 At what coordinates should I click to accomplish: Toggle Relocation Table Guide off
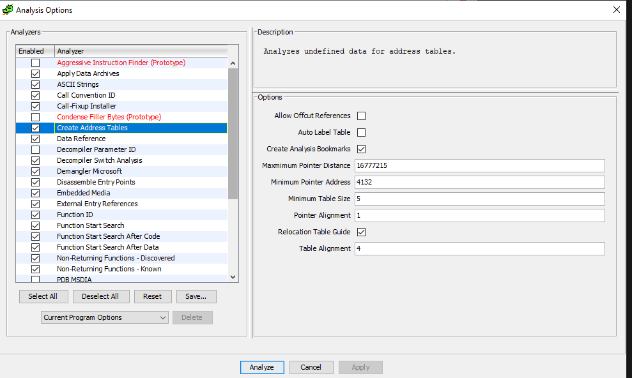(361, 232)
